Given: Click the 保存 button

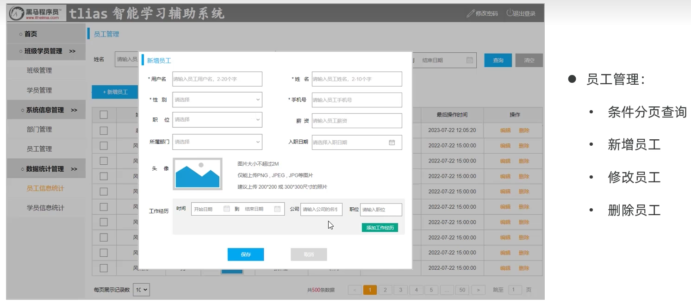Looking at the screenshot, I should coord(245,254).
